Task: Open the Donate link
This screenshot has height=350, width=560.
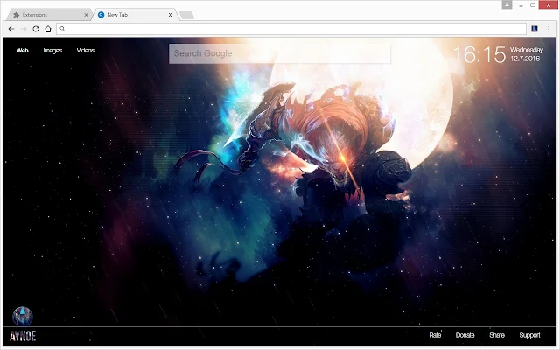Action: pyautogui.click(x=465, y=335)
